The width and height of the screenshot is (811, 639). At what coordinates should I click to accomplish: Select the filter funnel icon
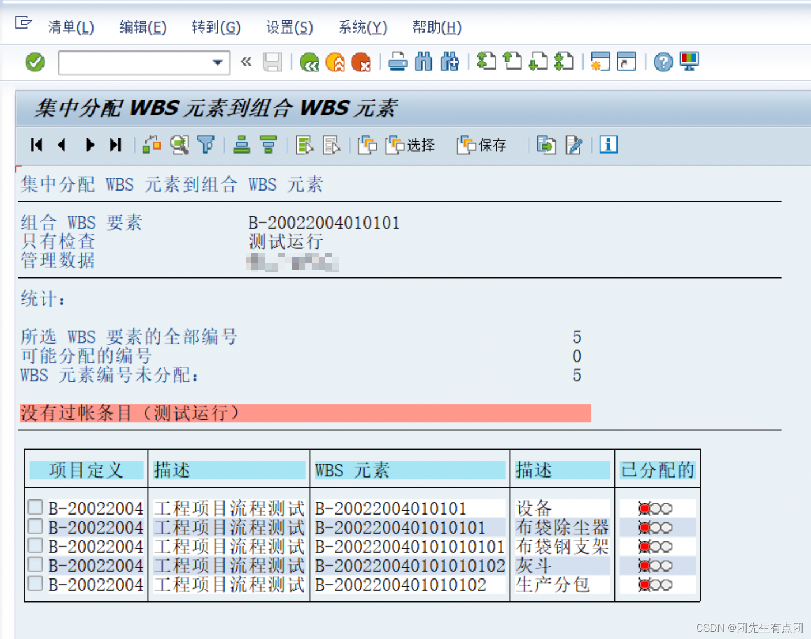tap(206, 145)
